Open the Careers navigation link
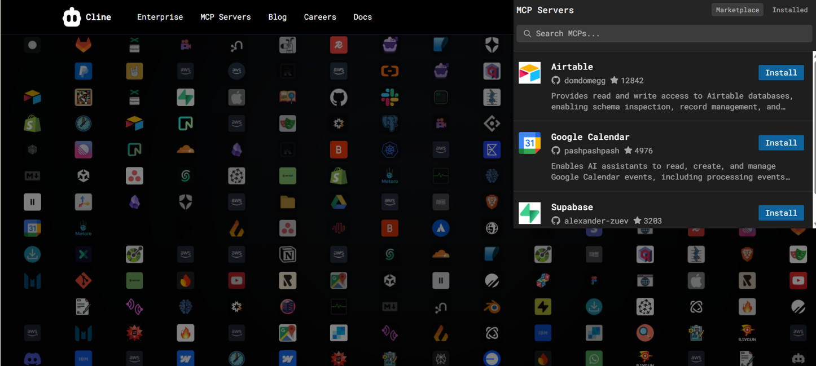The image size is (816, 366). 320,17
